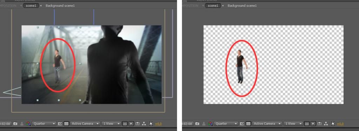Image resolution: width=359 pixels, height=131 pixels.
Task: Open the channel display icon in left viewer
Action: click(x=28, y=124)
